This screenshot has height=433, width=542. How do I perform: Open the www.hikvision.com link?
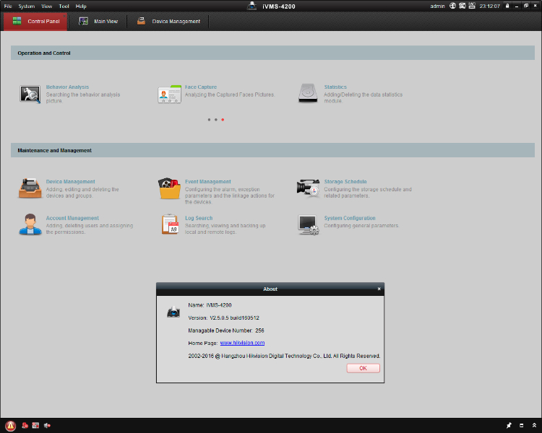pyautogui.click(x=242, y=343)
